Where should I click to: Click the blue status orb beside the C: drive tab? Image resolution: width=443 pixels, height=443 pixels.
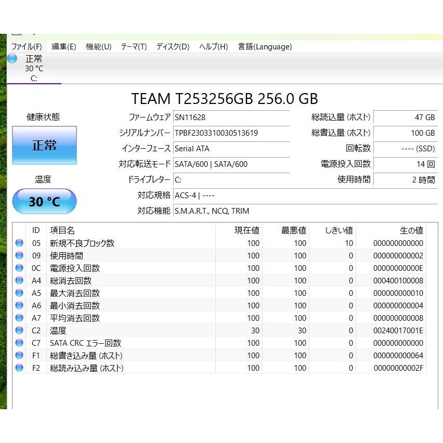point(12,58)
